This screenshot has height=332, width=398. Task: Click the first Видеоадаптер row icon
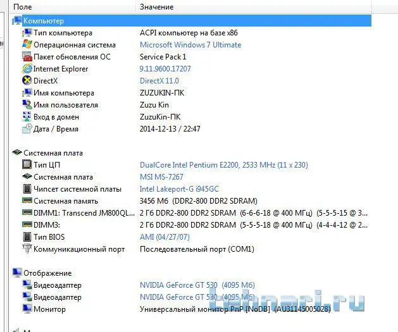coord(27,285)
